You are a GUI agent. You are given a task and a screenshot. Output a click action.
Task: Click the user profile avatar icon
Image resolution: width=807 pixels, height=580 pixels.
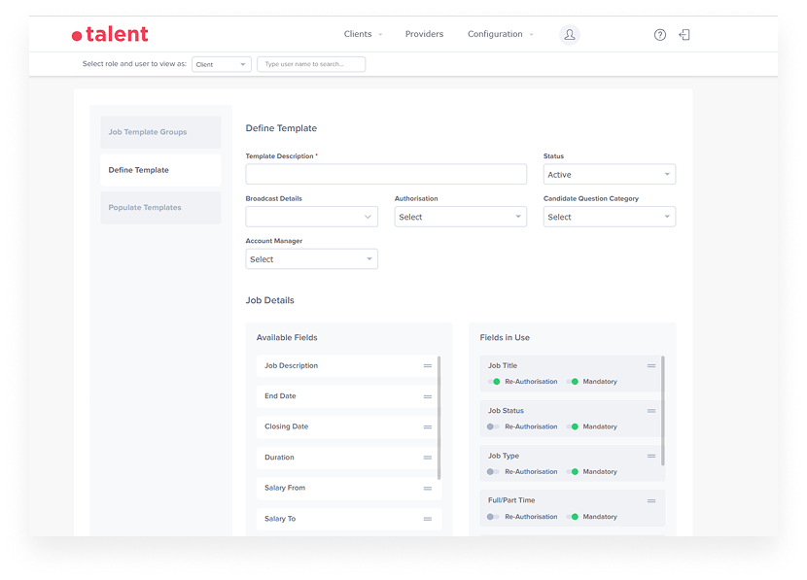point(570,35)
